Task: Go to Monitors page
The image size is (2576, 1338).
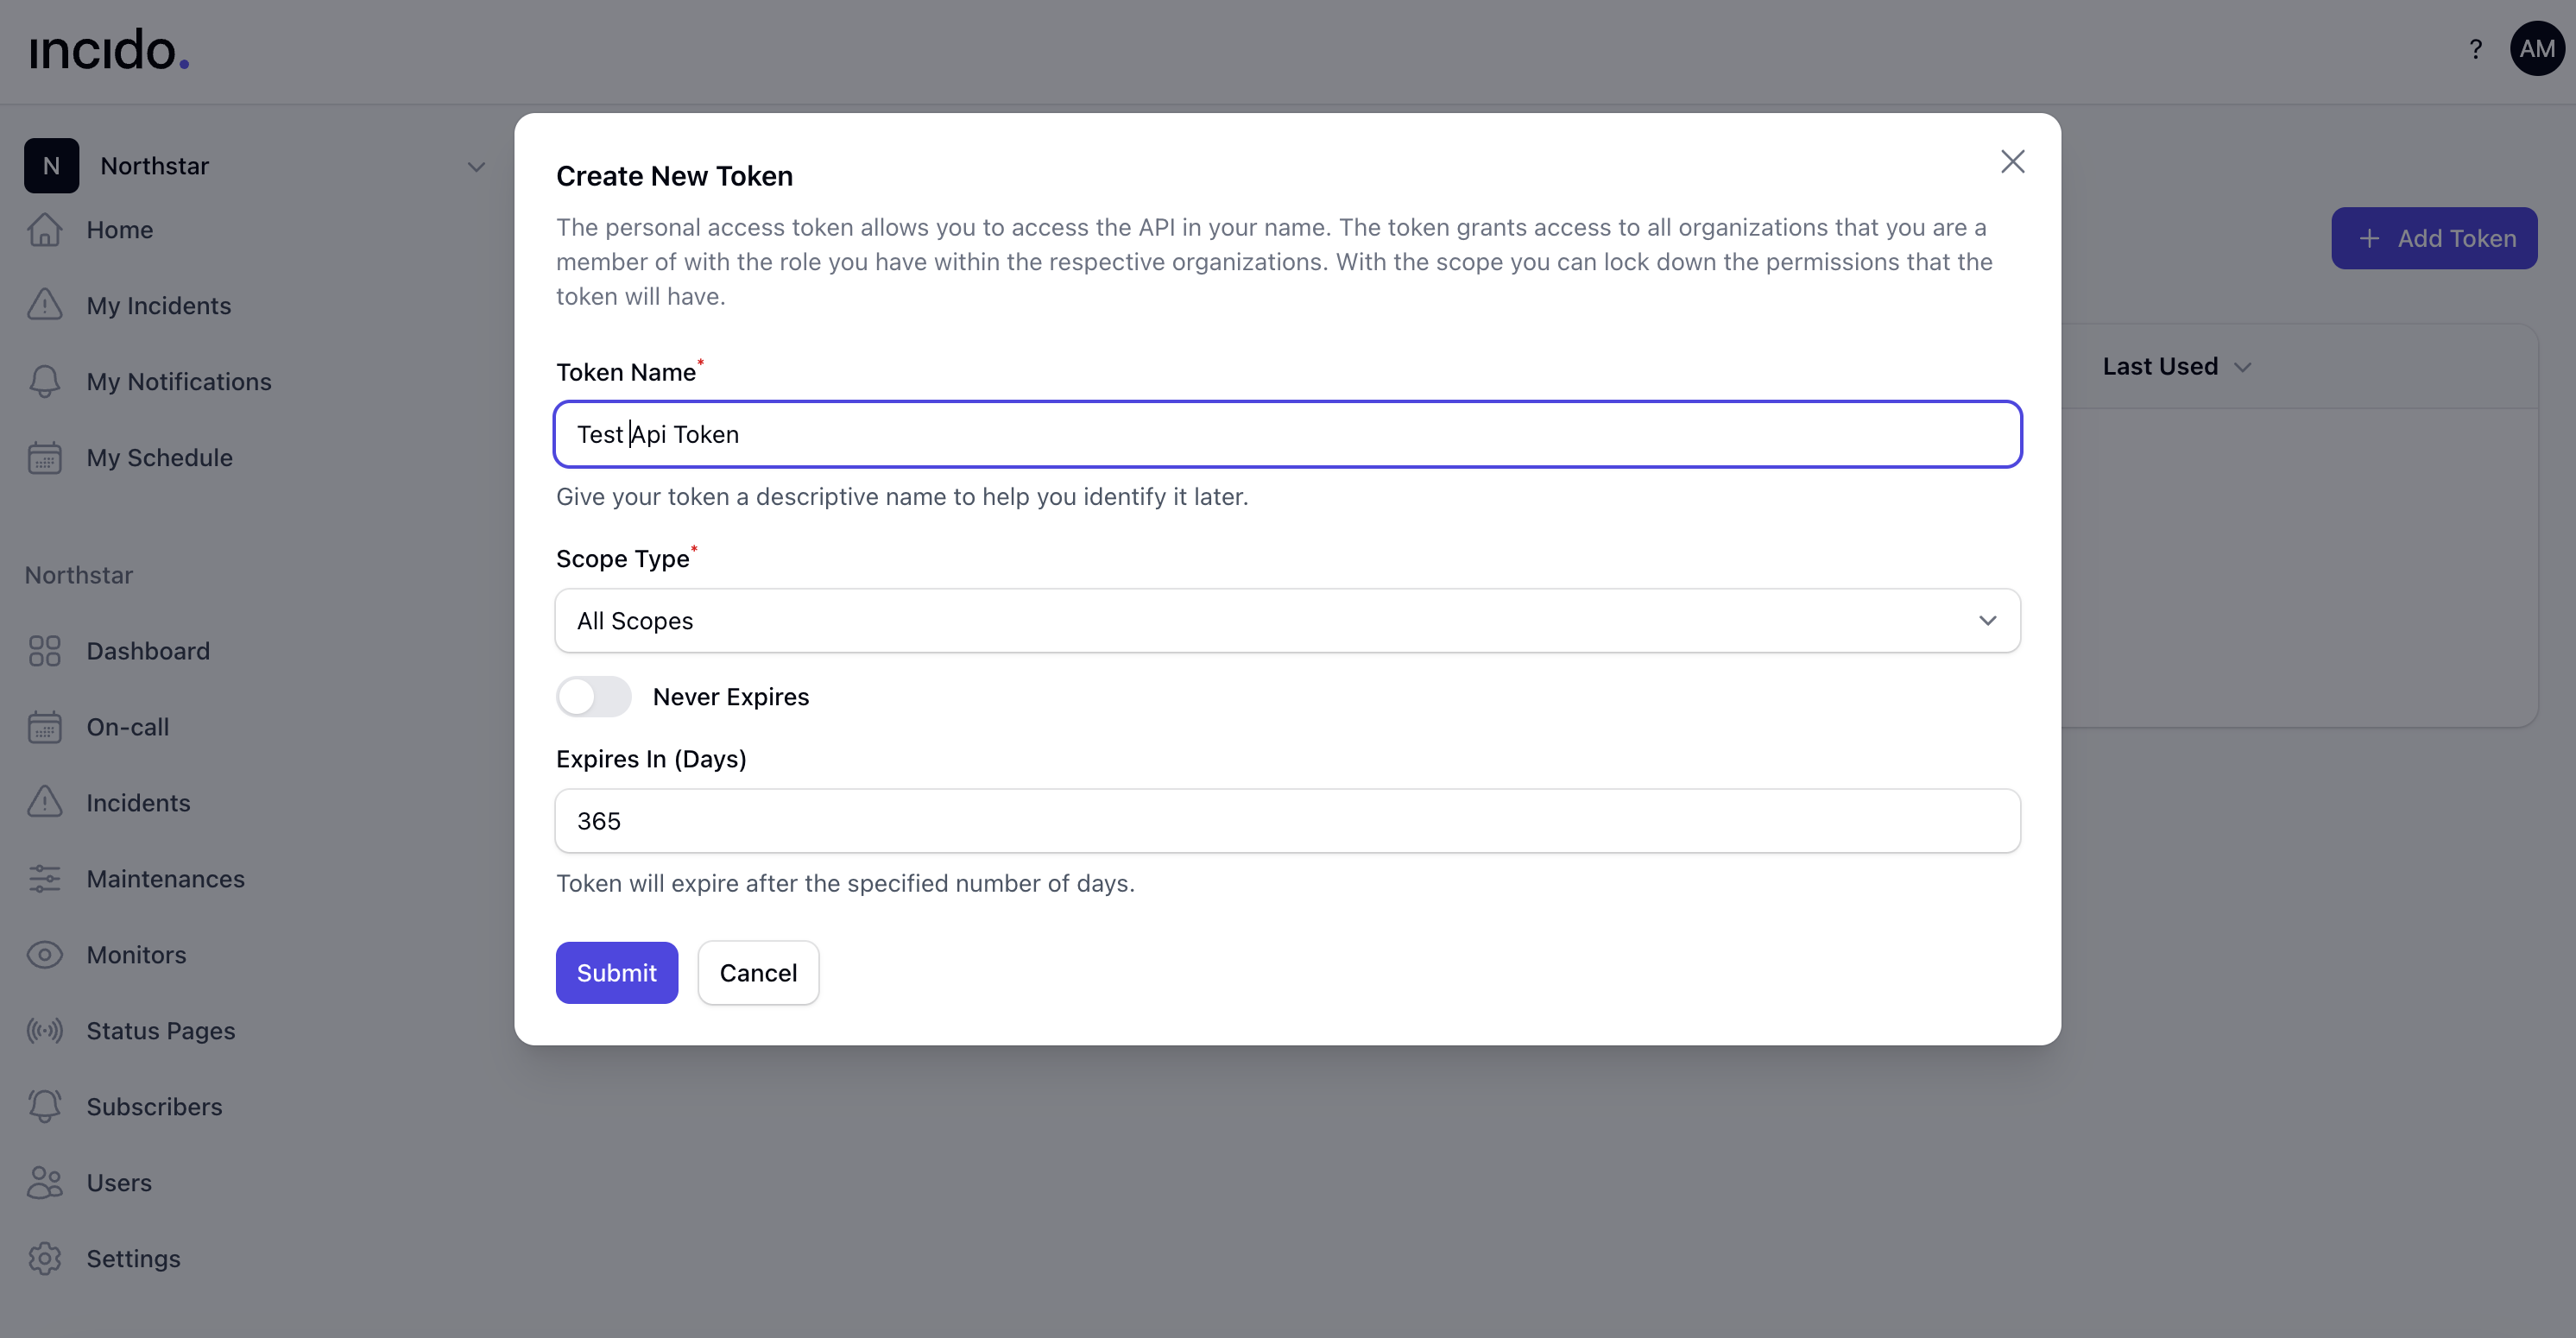Action: (x=137, y=955)
